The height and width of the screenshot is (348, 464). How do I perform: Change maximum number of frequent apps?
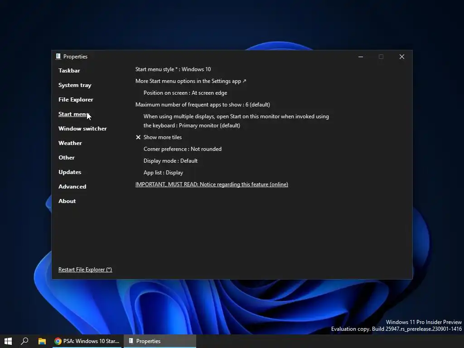click(203, 105)
